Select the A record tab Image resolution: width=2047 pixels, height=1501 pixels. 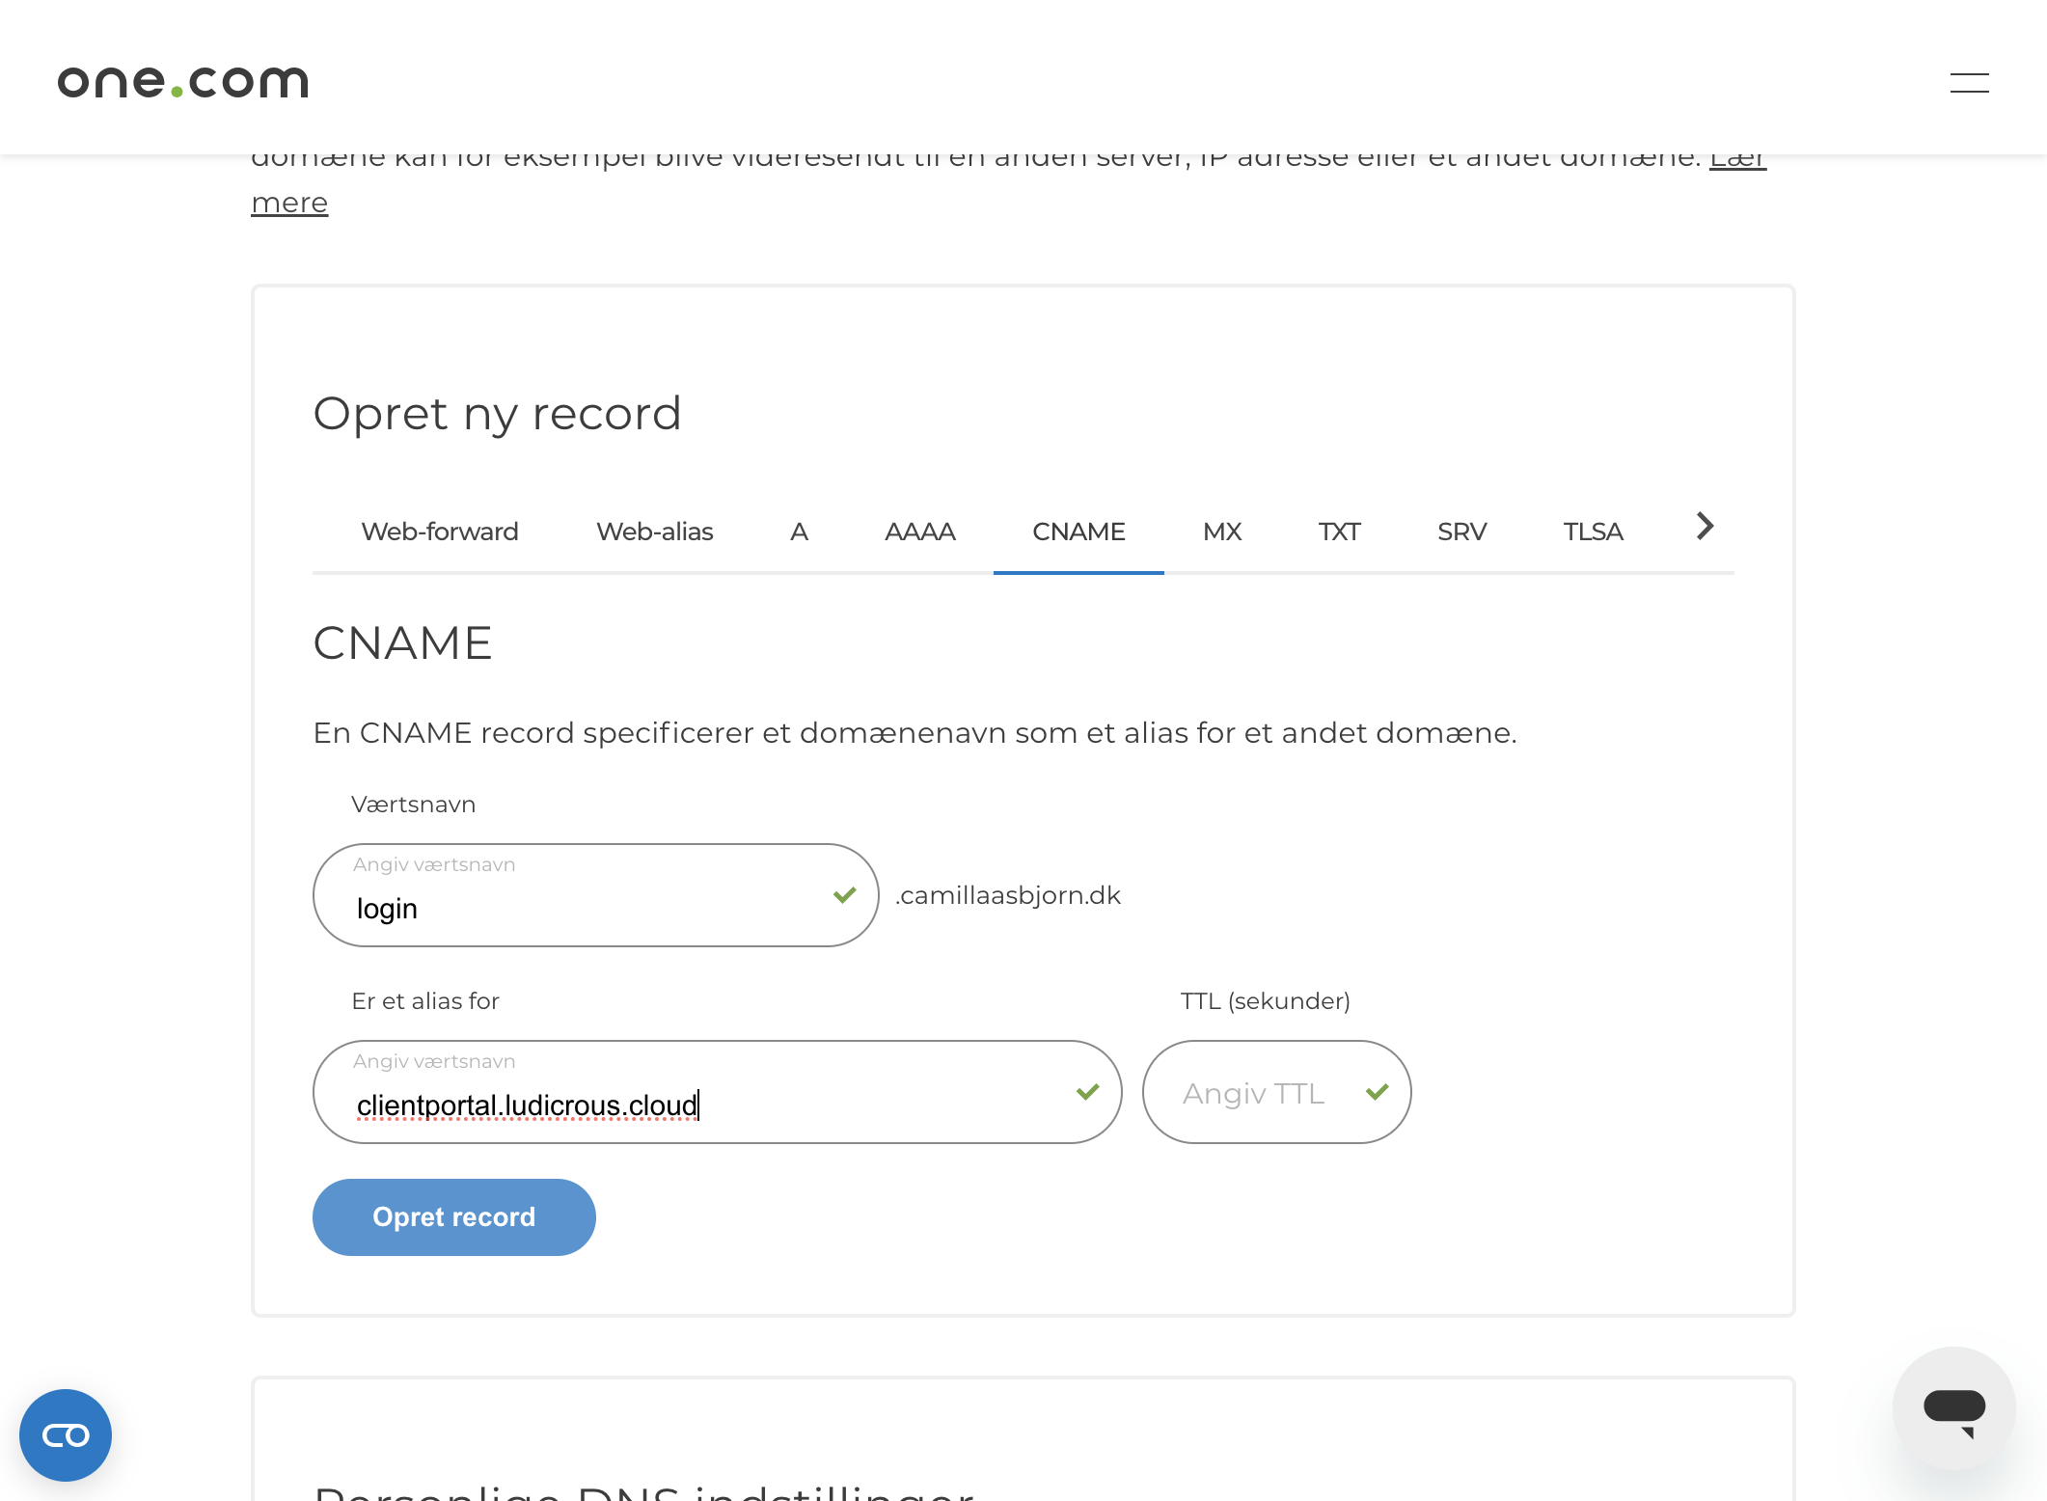click(799, 532)
